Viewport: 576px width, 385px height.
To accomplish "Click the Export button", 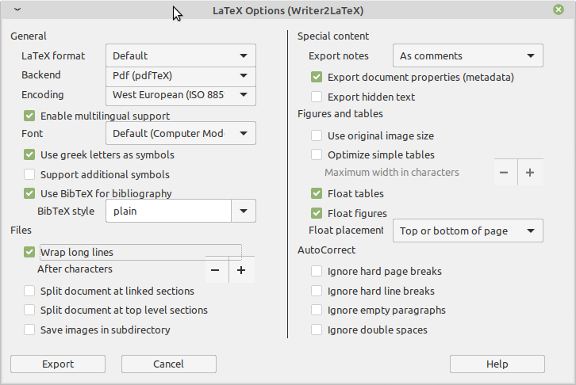I will [58, 364].
